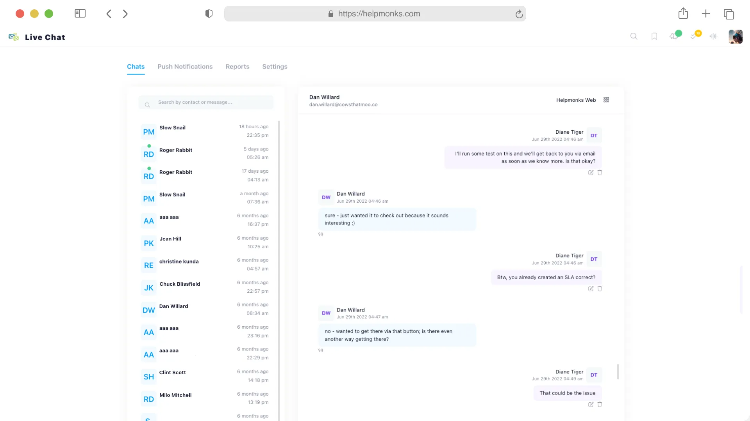Open tasks checkmark with yellow badge
Image resolution: width=750 pixels, height=421 pixels.
tap(695, 35)
